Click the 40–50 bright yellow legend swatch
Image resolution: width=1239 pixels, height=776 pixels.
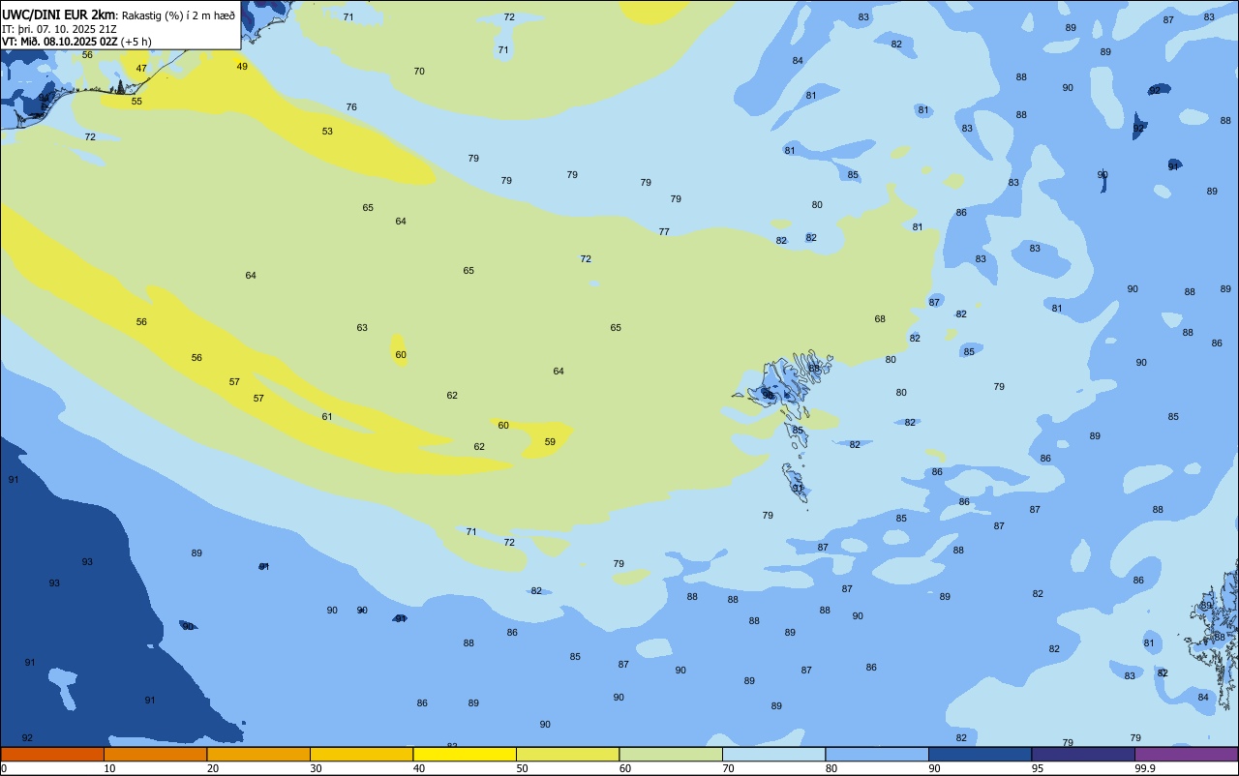[465, 754]
